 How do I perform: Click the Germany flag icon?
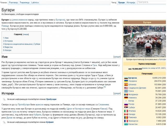(x=126, y=98)
